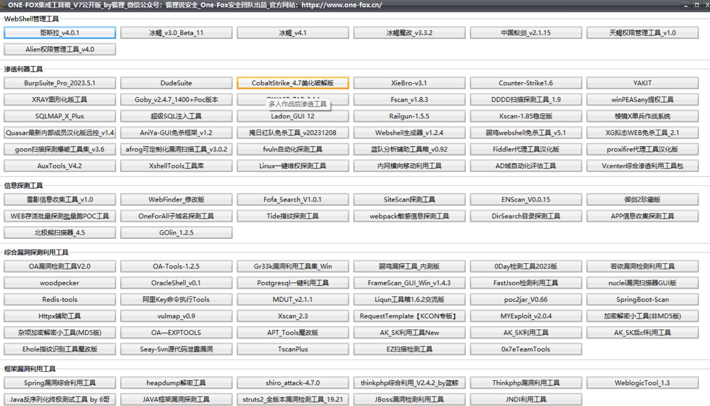Minimize the ONE-FOX toolbox window
This screenshot has width=710, height=406.
pyautogui.click(x=686, y=5)
